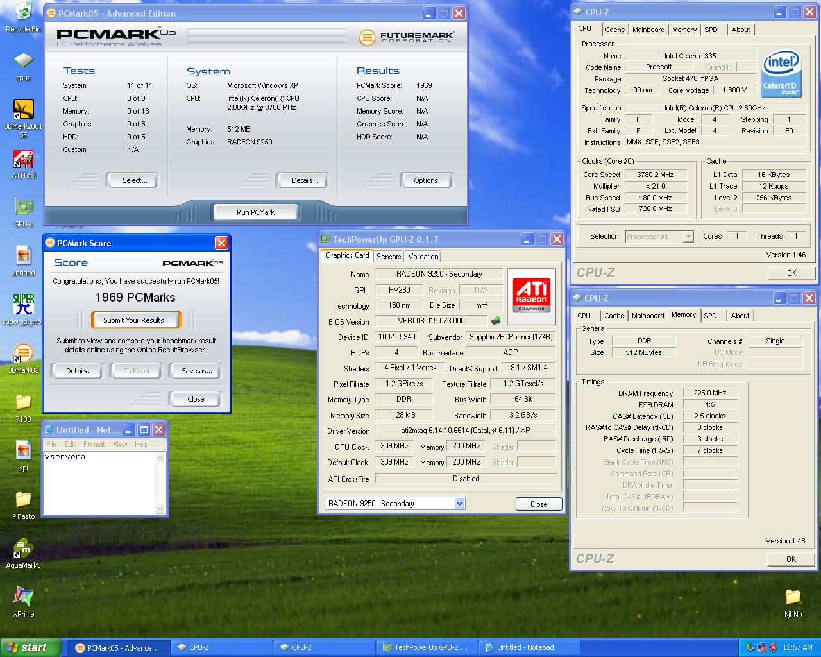This screenshot has height=657, width=821.
Task: Click the ATI Radeon logo in GPU-Z
Action: coord(531,296)
